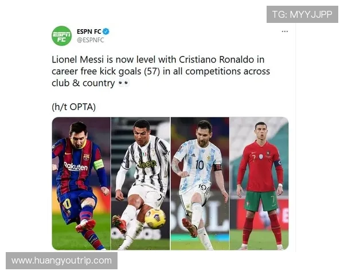This screenshot has width=344, height=275.
Task: Click the (h/t OPTA) credit line
Action: [74, 107]
